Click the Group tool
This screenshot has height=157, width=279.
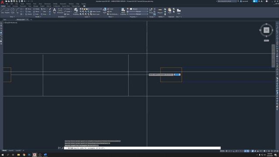(x=151, y=10)
